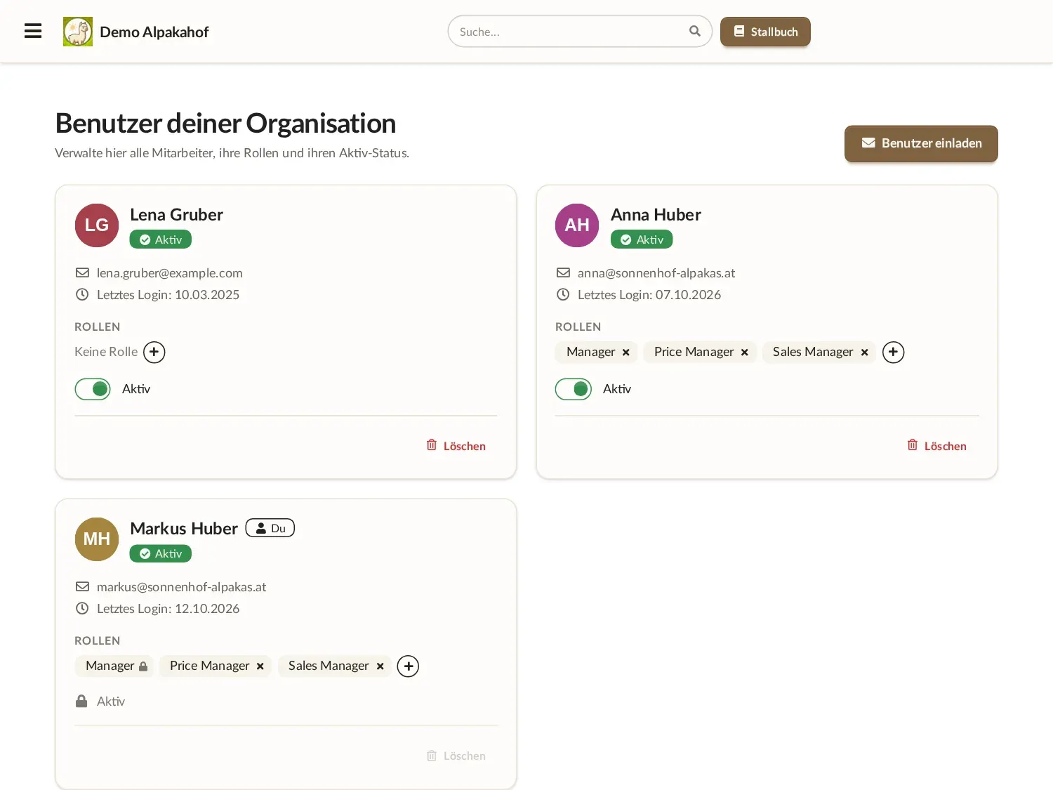Click the MH avatar of Markus Huber
Image resolution: width=1053 pixels, height=790 pixels.
tap(97, 539)
